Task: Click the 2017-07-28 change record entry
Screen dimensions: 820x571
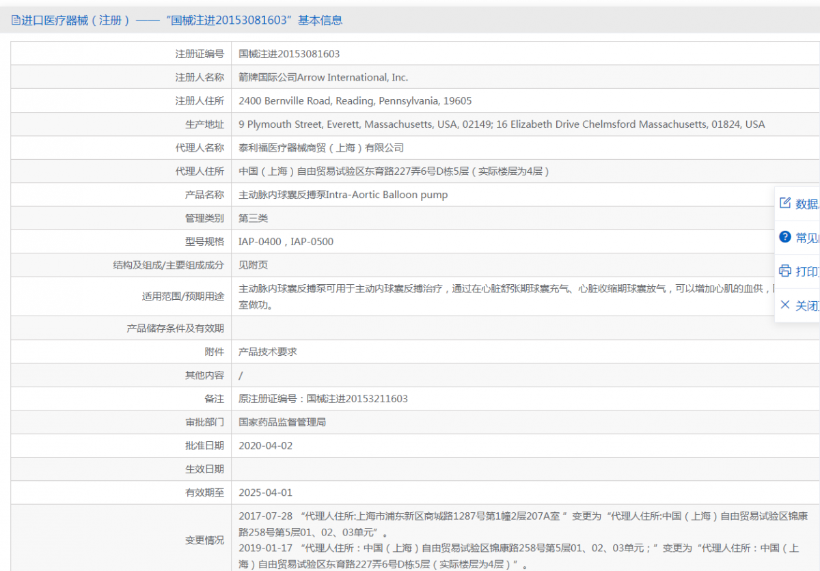Action: (523, 524)
